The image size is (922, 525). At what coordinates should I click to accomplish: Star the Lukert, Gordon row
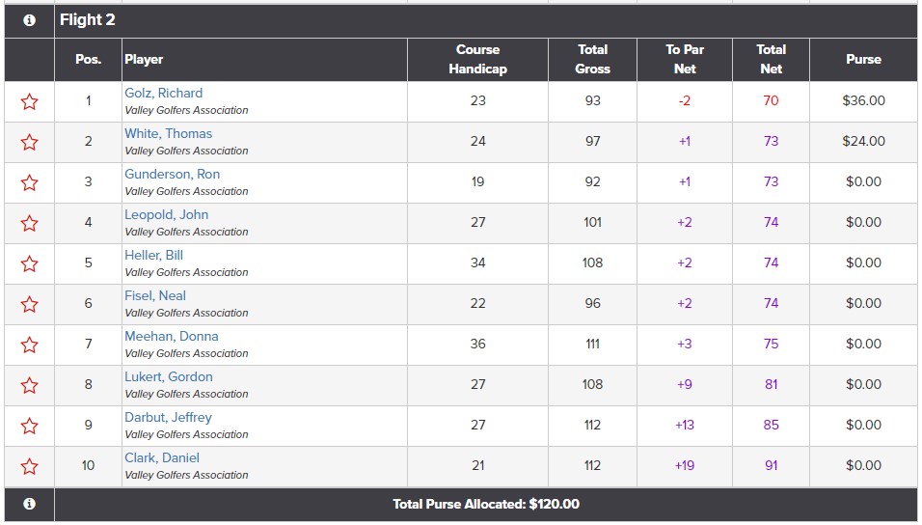click(x=29, y=385)
